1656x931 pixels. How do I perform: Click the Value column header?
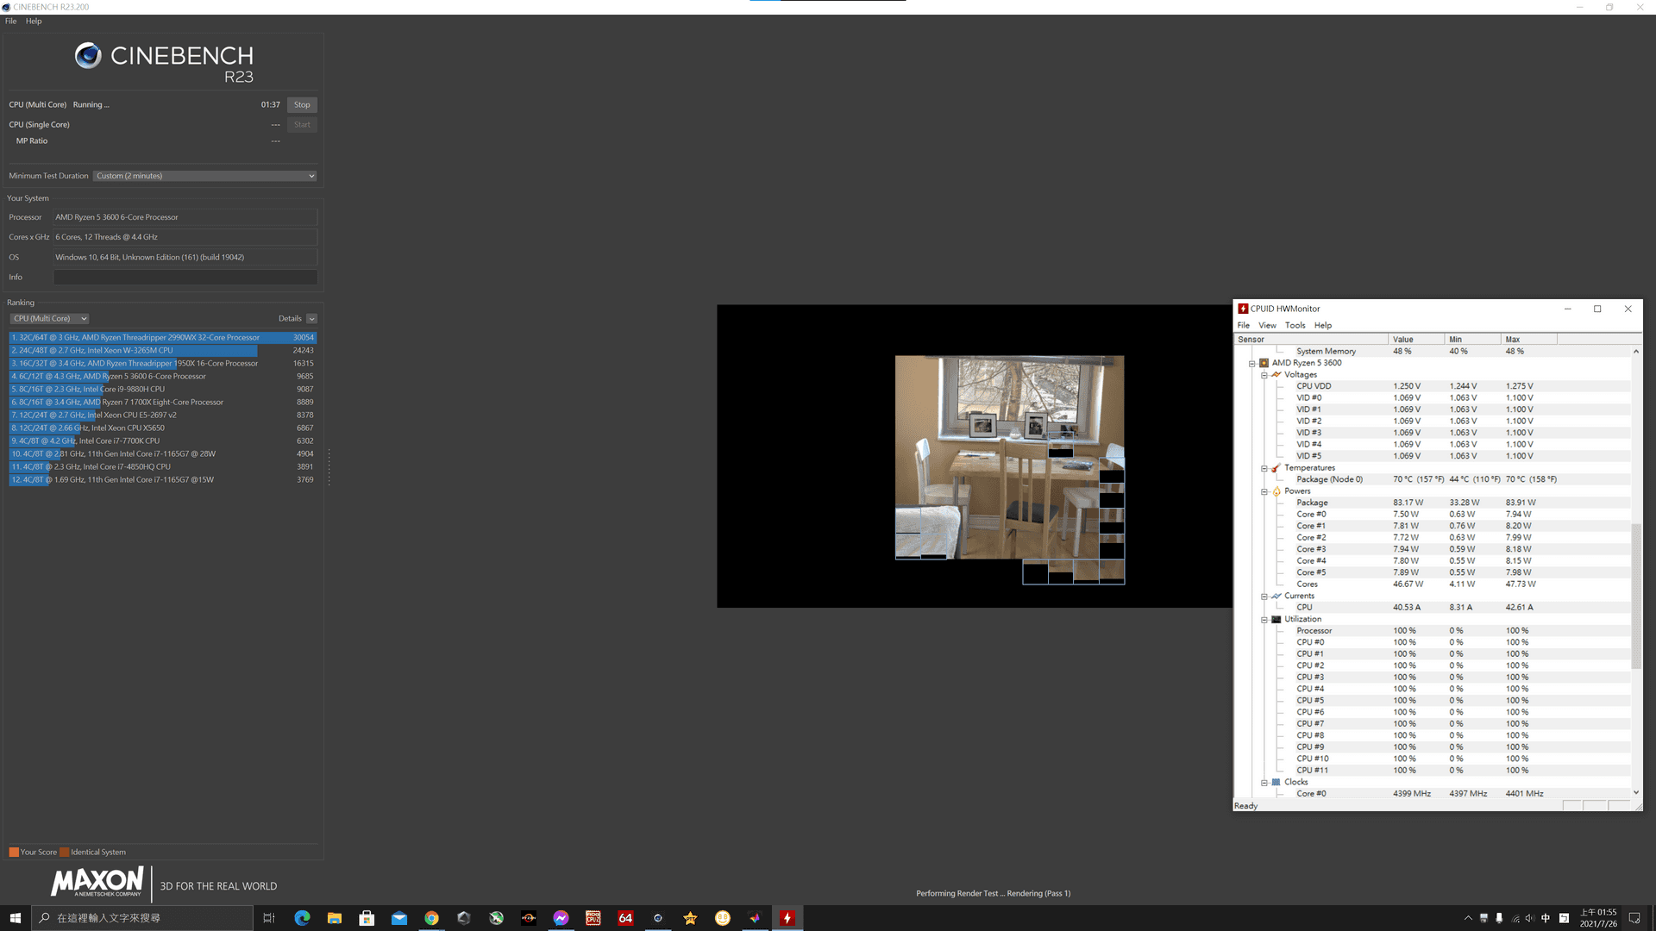coord(1415,339)
